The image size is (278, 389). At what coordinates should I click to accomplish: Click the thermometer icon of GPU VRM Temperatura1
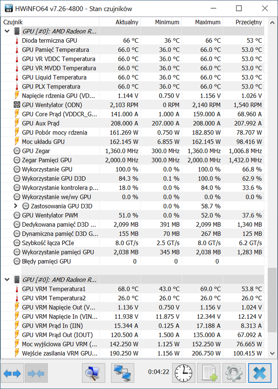click(x=17, y=289)
